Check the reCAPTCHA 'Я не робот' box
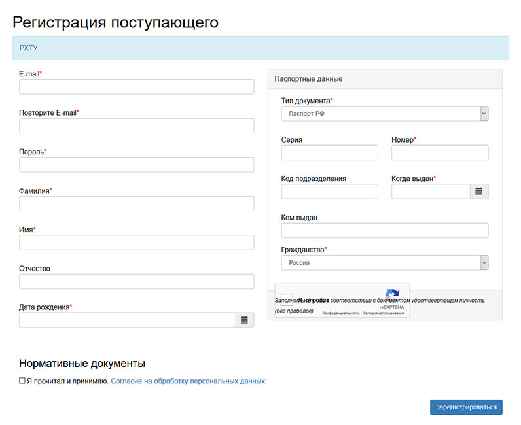The width and height of the screenshot is (521, 425). 287,300
